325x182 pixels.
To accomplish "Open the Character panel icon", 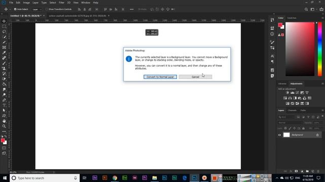I will click(272, 56).
